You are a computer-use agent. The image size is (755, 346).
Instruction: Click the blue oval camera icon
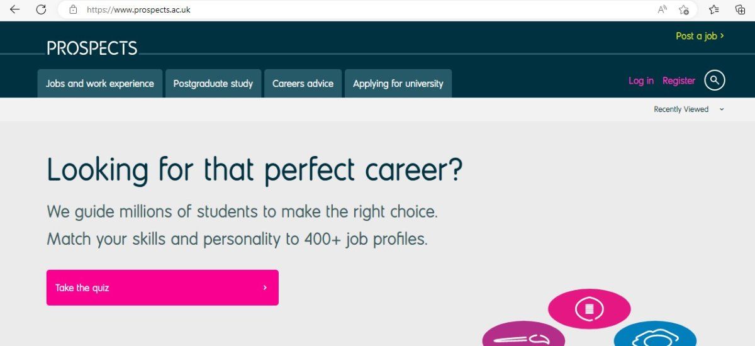pos(655,337)
